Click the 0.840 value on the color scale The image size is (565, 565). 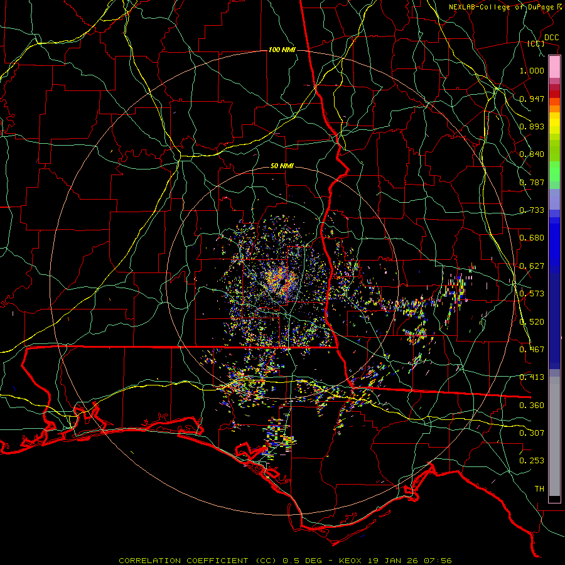pyautogui.click(x=532, y=154)
